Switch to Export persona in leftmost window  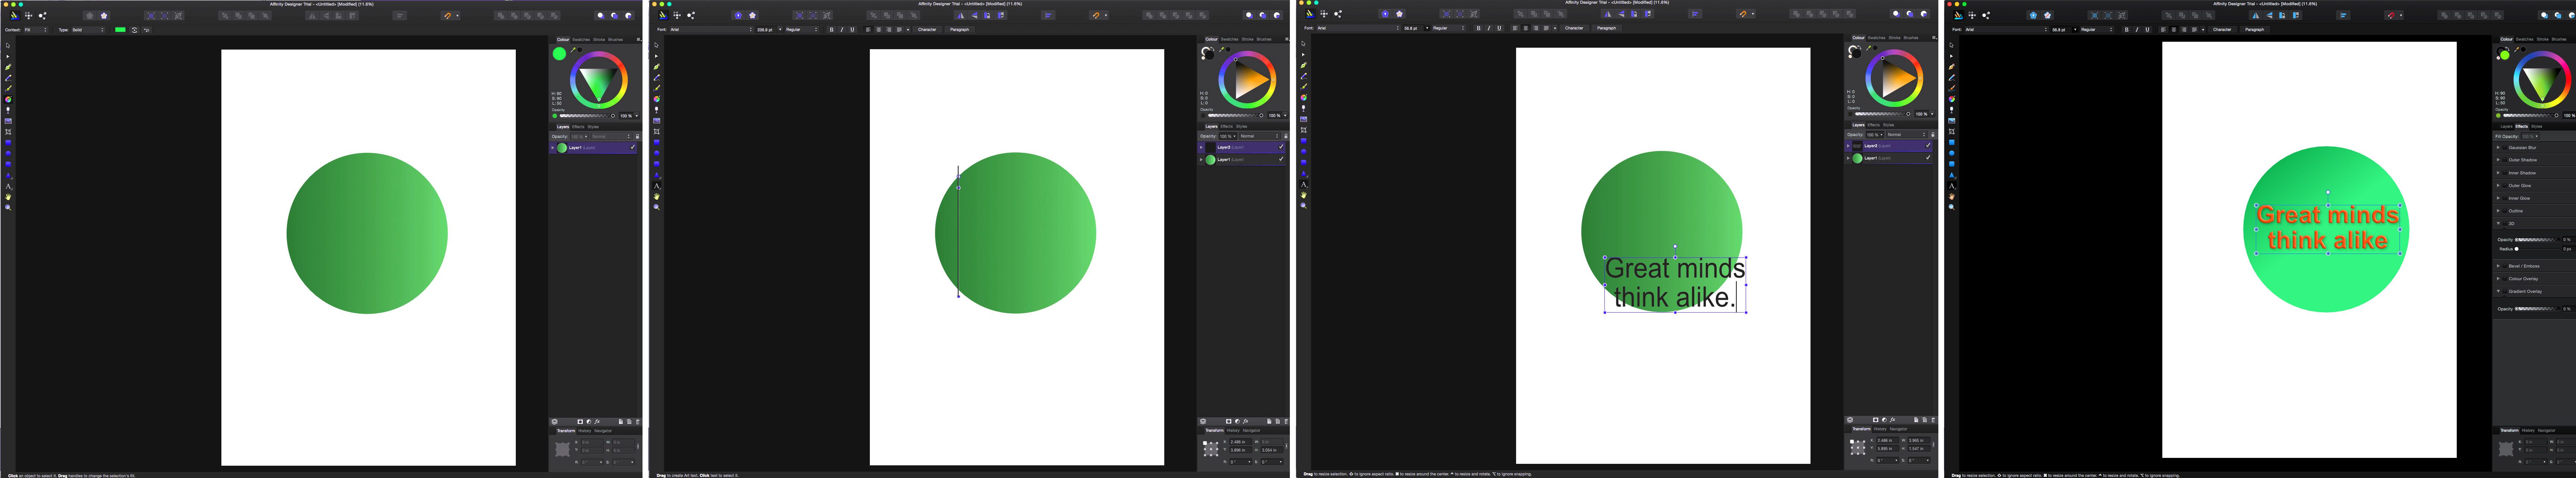[x=42, y=16]
